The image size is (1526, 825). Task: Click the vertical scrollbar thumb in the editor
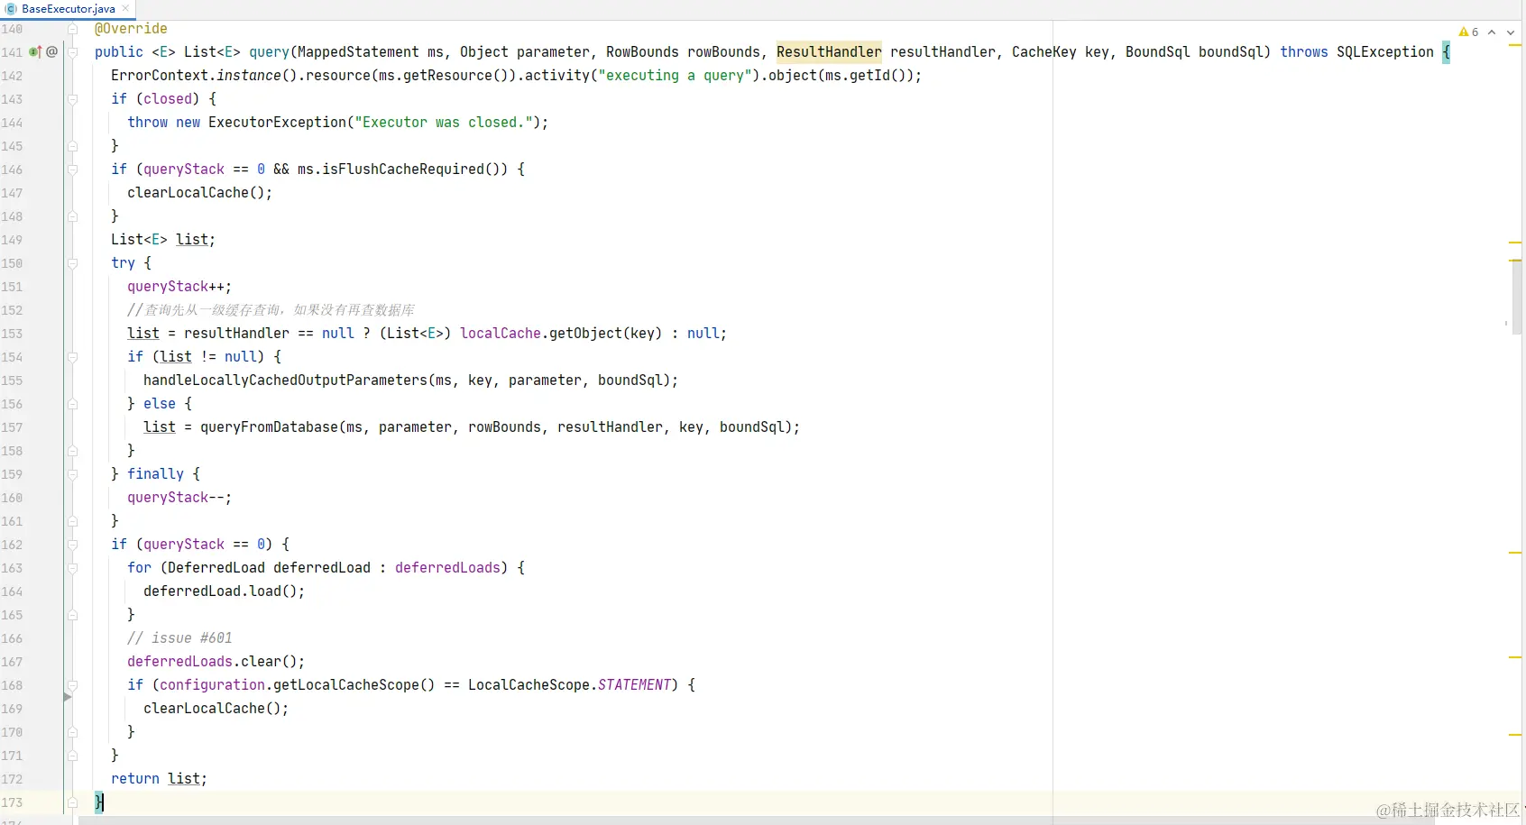click(x=1517, y=298)
